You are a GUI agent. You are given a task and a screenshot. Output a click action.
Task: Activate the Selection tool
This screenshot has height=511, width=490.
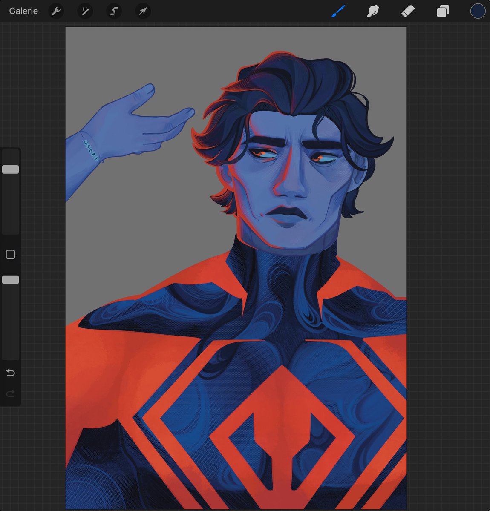pos(114,11)
